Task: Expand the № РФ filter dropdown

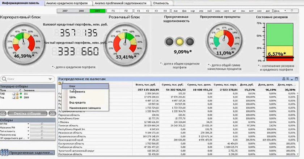Action: pyautogui.click(x=28, y=124)
